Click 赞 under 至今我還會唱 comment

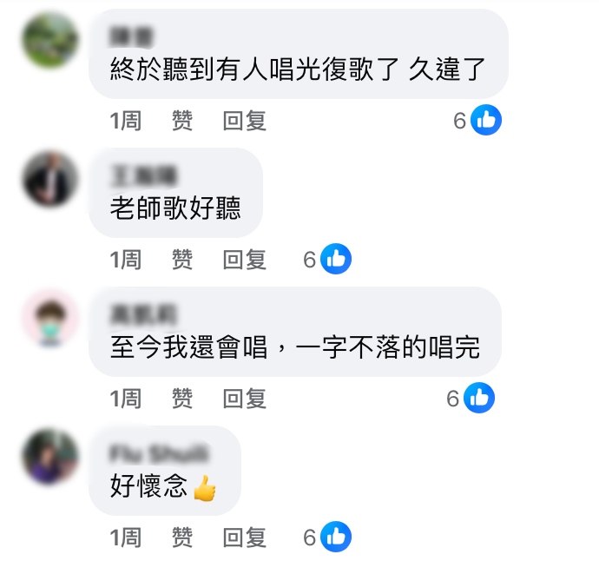[182, 399]
